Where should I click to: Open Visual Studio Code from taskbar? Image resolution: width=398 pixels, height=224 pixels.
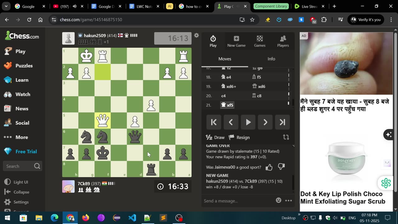tap(132, 218)
